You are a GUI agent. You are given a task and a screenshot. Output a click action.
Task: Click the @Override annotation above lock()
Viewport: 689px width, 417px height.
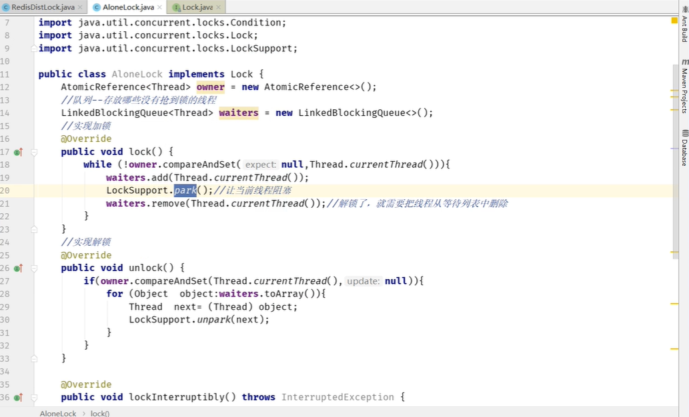pos(86,139)
